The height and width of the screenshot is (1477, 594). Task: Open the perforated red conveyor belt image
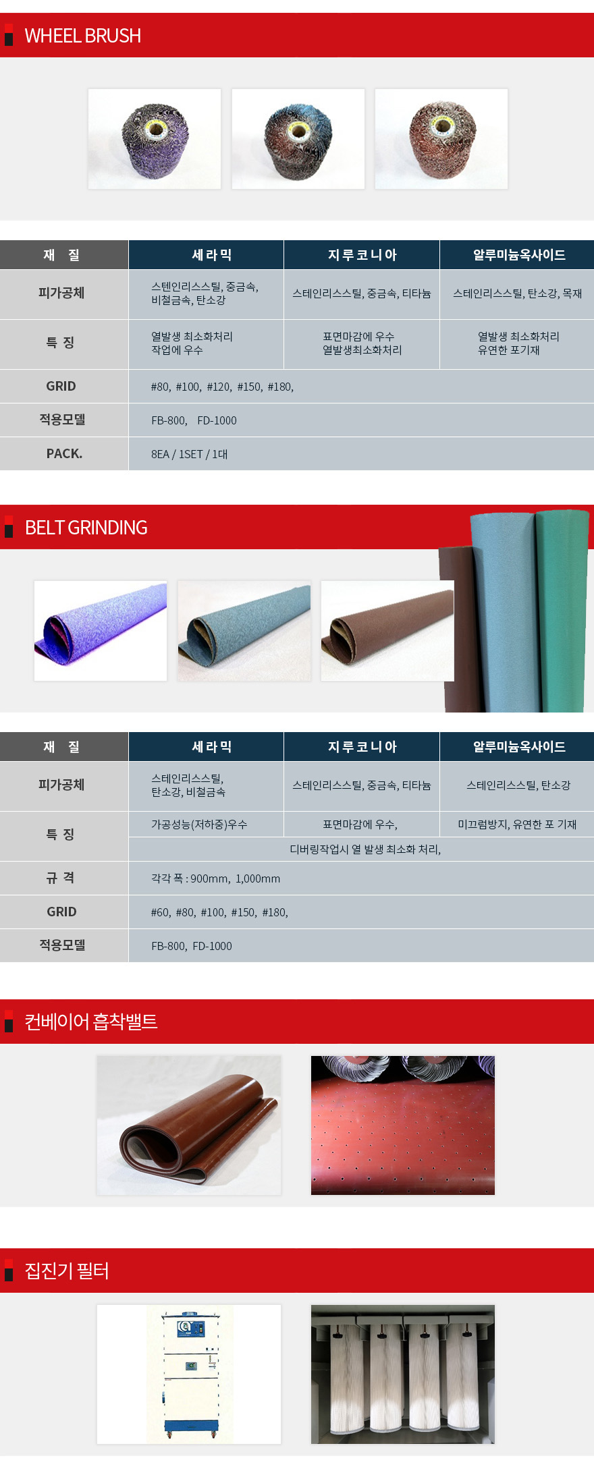tap(403, 1125)
